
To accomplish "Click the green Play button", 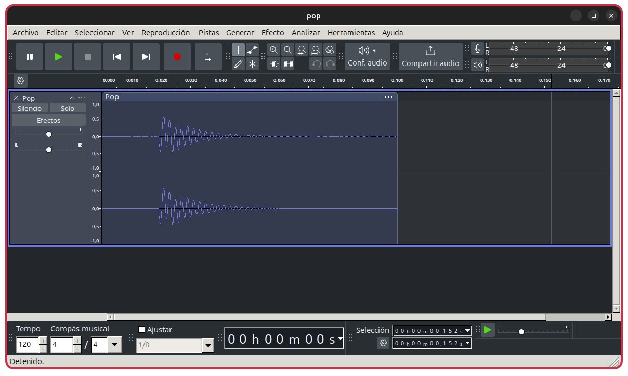I will point(59,57).
